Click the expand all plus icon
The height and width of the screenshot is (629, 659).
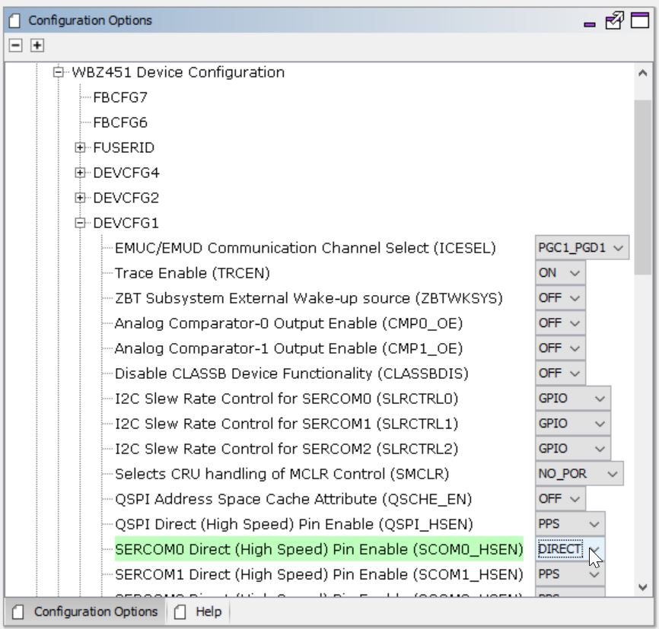pyautogui.click(x=36, y=46)
